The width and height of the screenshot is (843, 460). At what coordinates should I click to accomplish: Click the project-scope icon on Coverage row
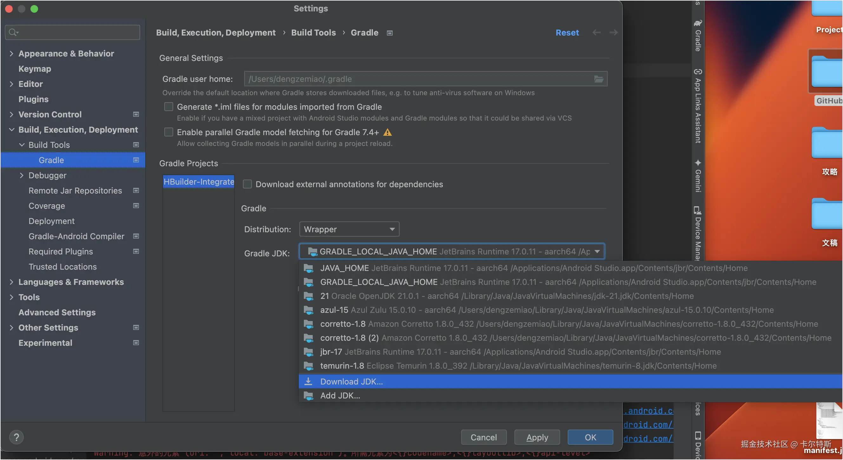click(x=136, y=206)
